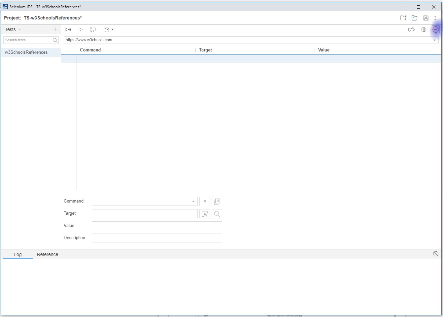This screenshot has height=317, width=443.
Task: Toggle the enable/disable command slashes button
Action: (x=205, y=202)
